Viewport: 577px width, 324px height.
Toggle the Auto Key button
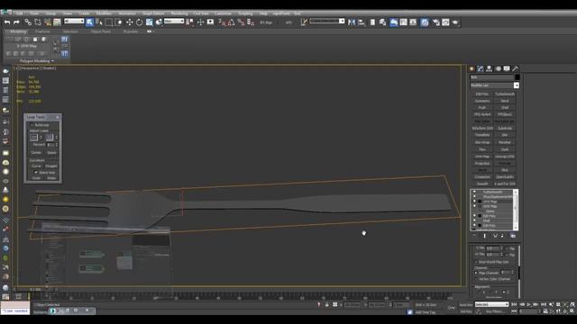click(x=466, y=305)
